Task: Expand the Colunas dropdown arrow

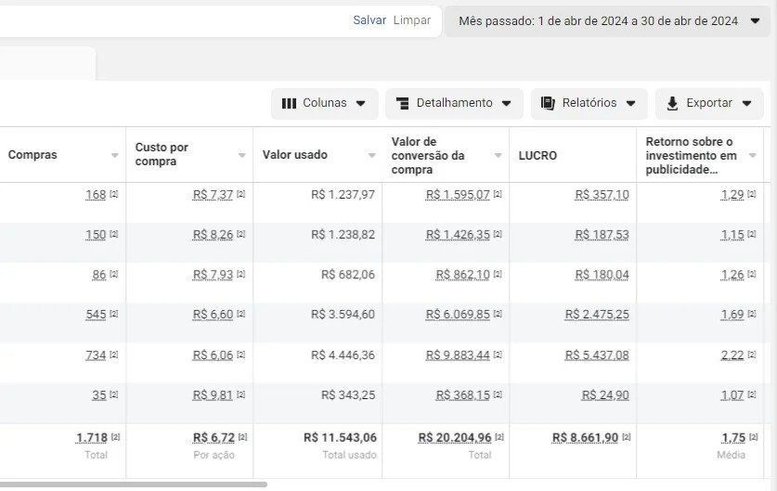Action: pos(360,104)
